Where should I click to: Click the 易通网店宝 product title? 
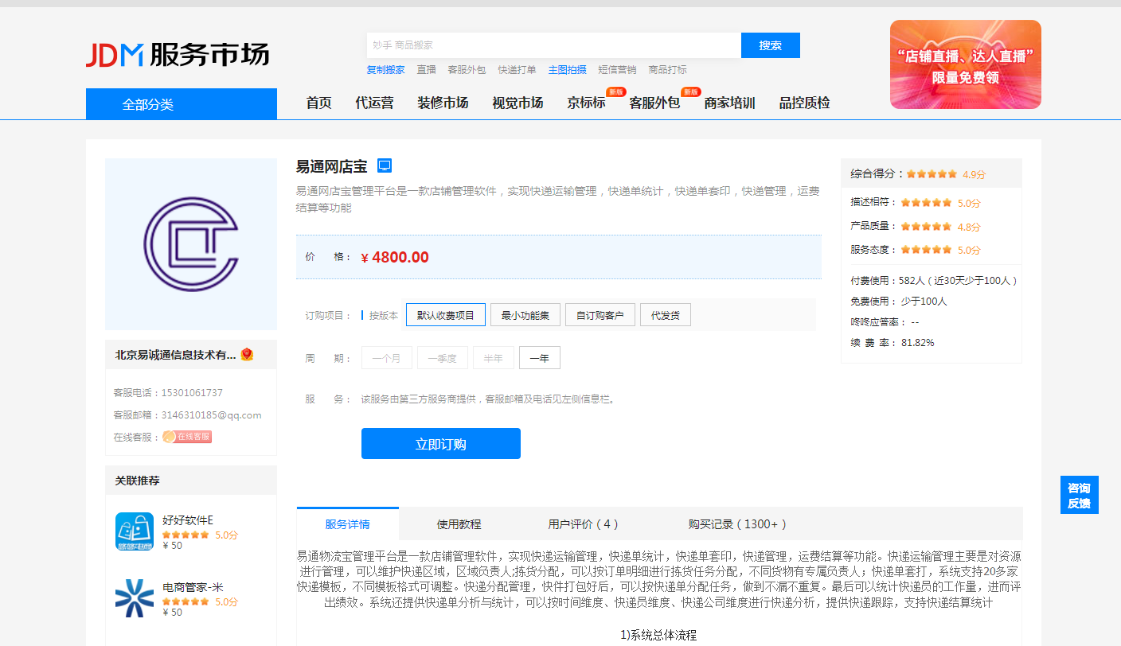[332, 166]
